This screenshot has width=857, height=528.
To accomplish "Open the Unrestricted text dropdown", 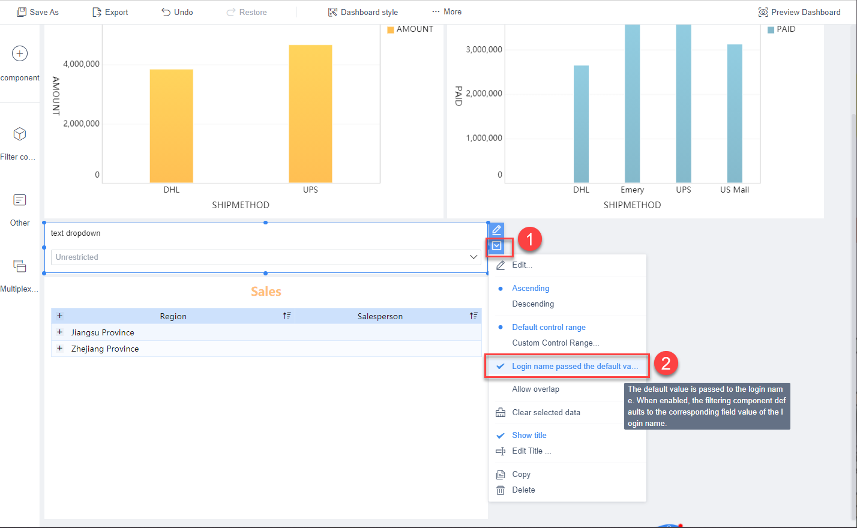I will click(x=266, y=257).
